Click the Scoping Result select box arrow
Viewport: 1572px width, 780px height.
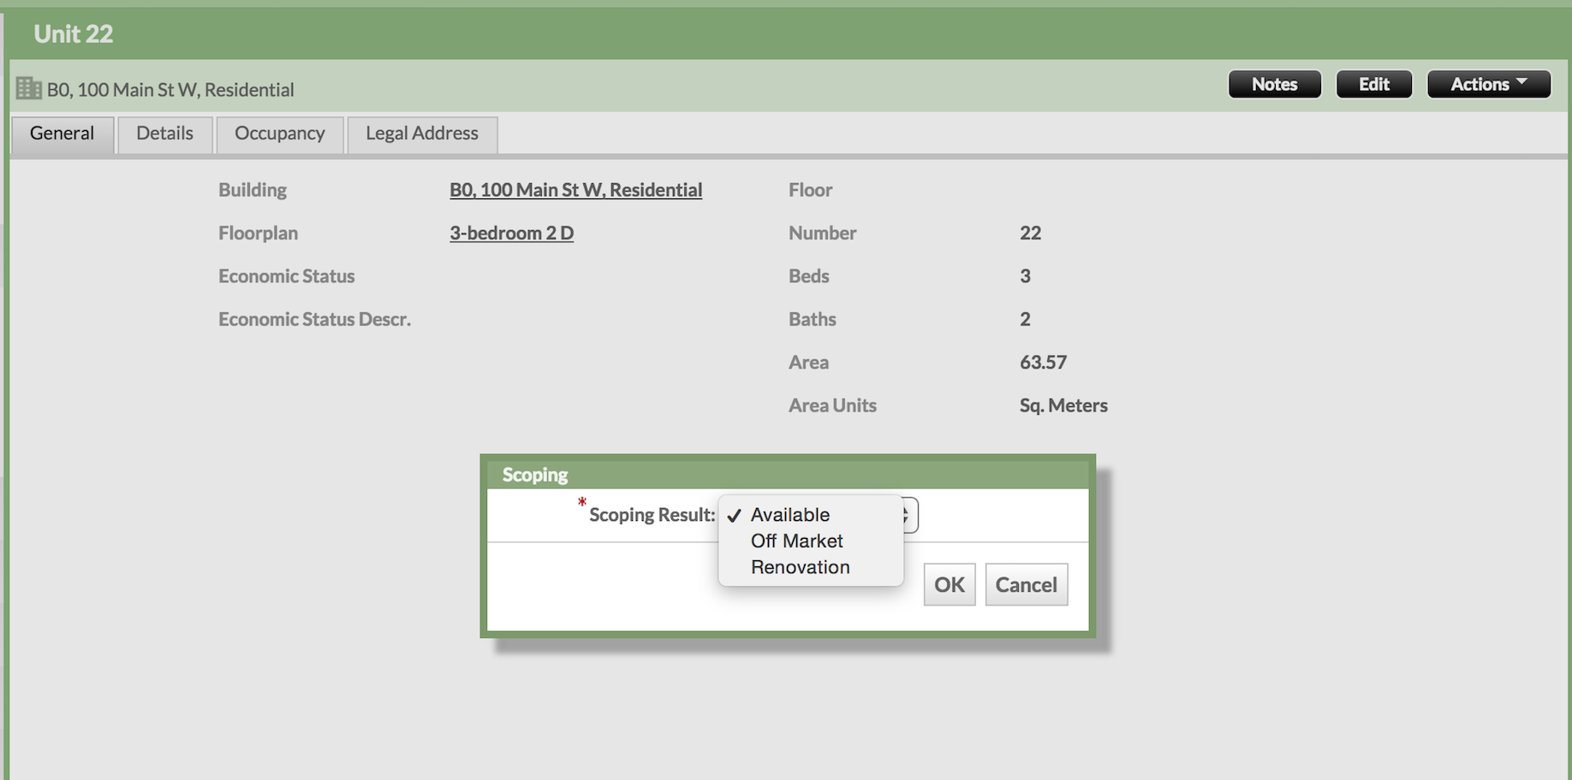(909, 515)
